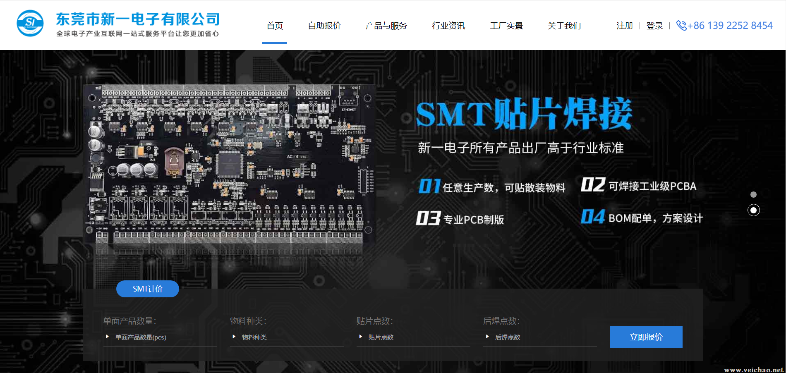The image size is (786, 373).
Task: Click the 新一电子所有产品出厂高于行业标准 text
Action: [521, 148]
